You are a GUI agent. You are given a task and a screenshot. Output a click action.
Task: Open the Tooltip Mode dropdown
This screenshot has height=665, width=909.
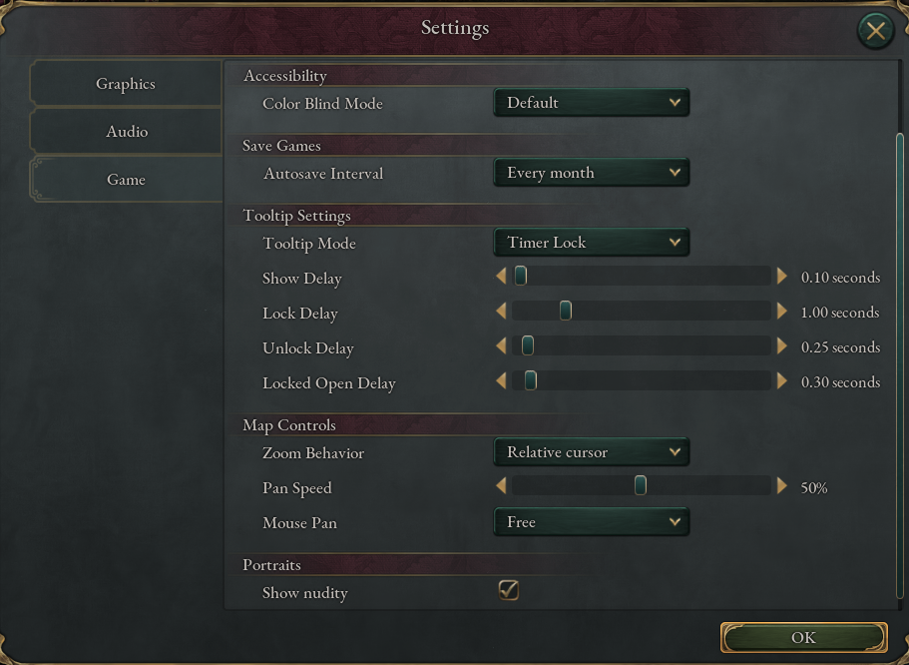[591, 242]
